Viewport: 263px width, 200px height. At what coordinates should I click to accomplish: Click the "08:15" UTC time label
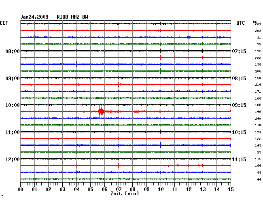(x=239, y=79)
